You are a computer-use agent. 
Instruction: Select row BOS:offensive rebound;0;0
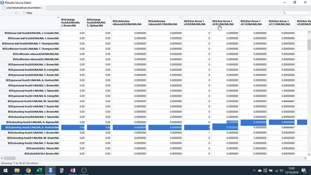click(36, 54)
